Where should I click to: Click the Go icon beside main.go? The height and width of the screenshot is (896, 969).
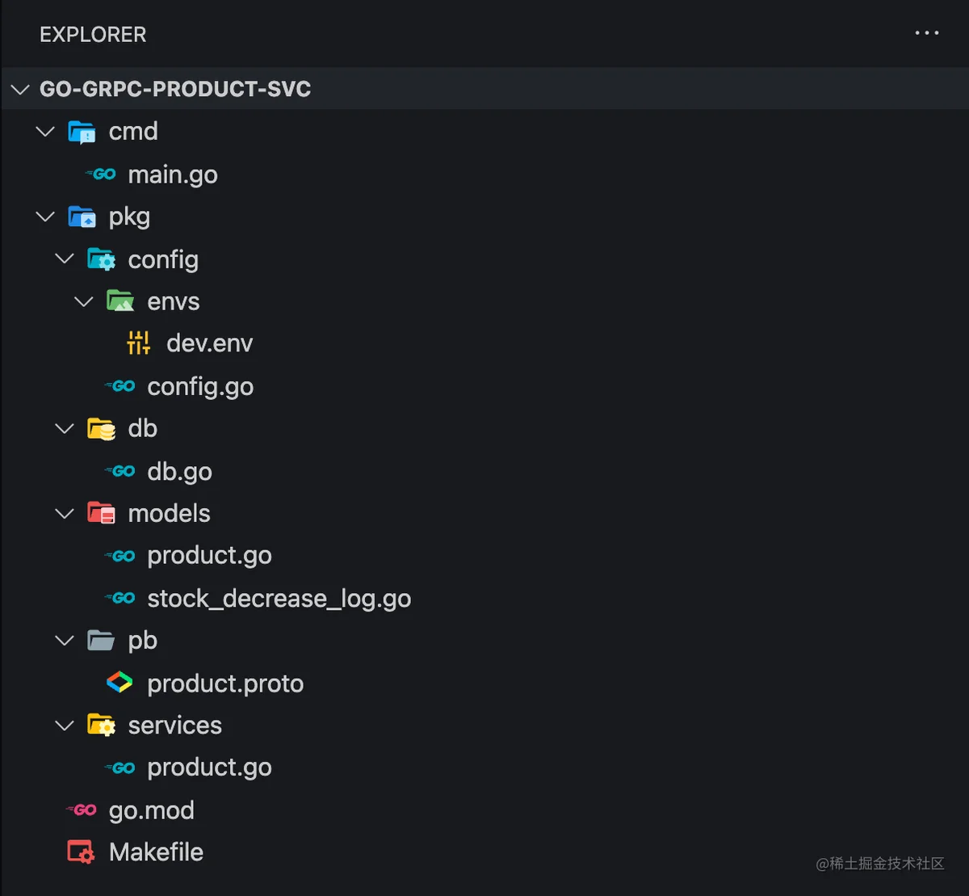[101, 174]
